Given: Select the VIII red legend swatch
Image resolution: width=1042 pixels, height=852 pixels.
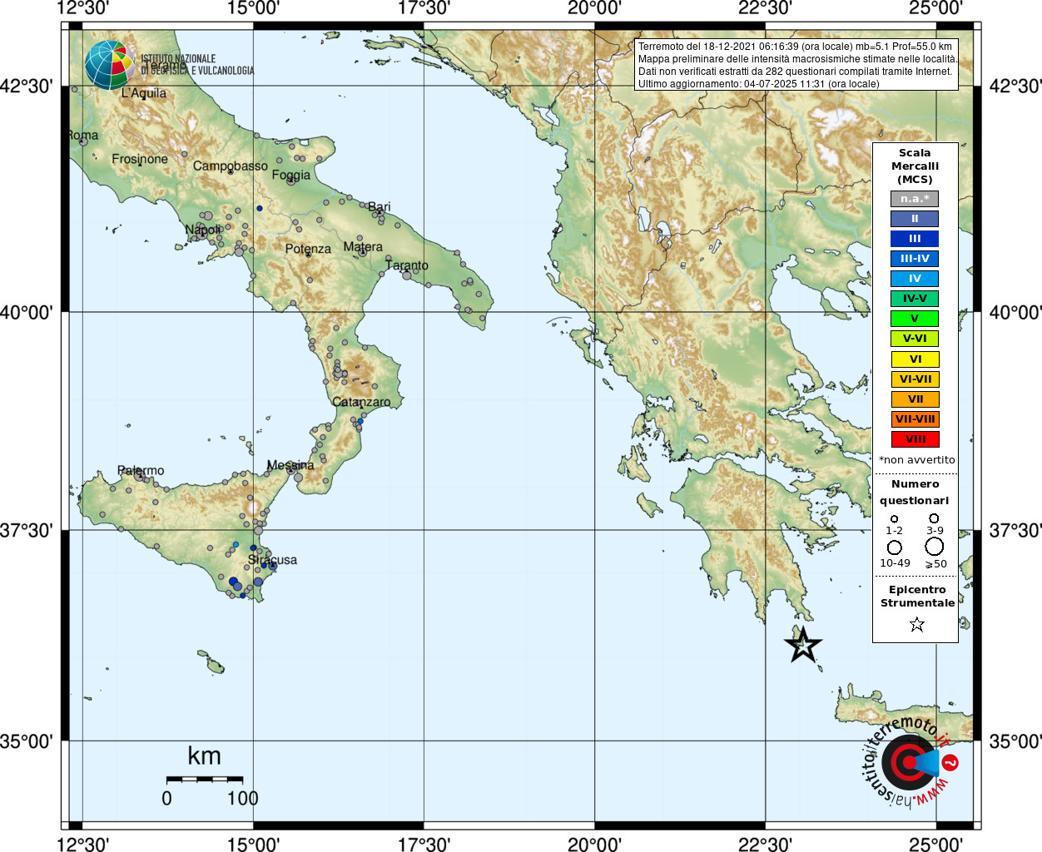Looking at the screenshot, I should [x=915, y=439].
